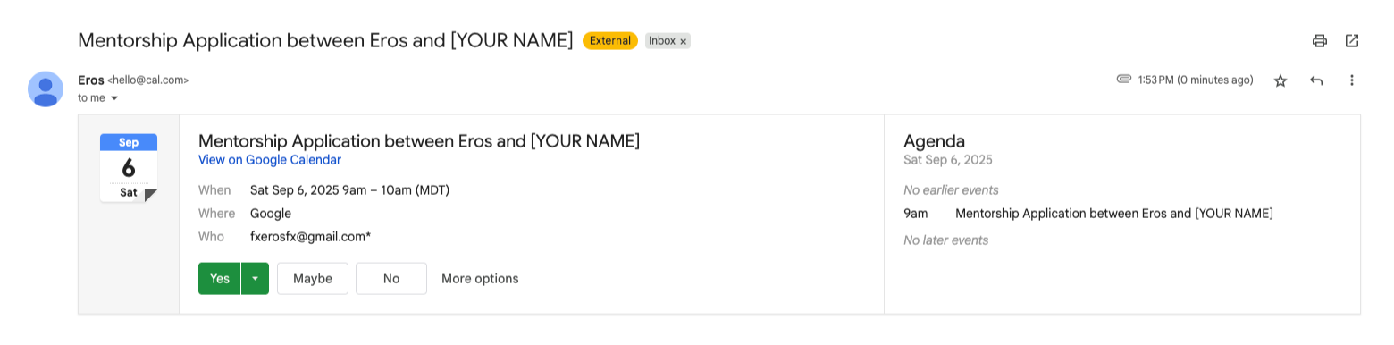Open the dropdown arrow beside Yes
This screenshot has width=1394, height=345.
[256, 279]
